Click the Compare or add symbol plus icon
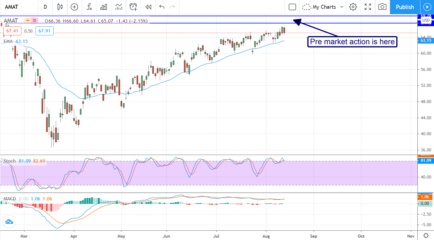The width and height of the screenshot is (434, 240). pos(74,7)
